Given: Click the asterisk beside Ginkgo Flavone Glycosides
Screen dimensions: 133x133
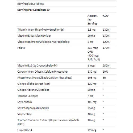Looking at the screenshot, I should pyautogui.click(x=103, y=89).
